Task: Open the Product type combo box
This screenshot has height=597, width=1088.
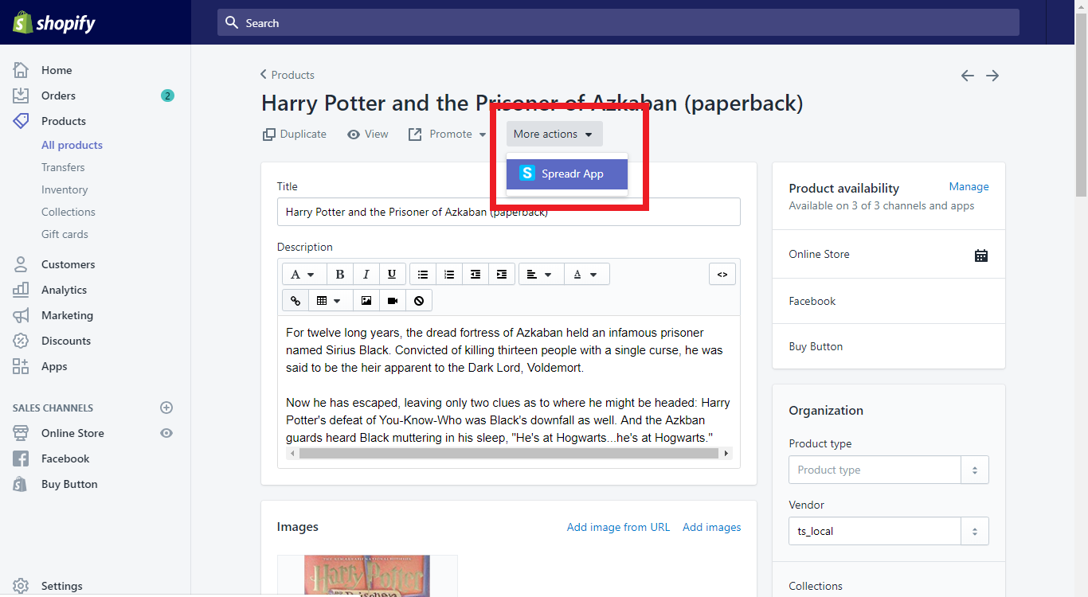Action: pos(889,470)
